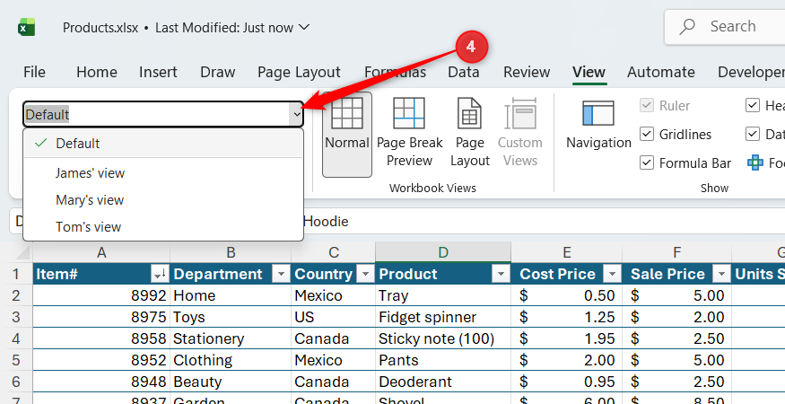Open the File tab

[x=34, y=72]
